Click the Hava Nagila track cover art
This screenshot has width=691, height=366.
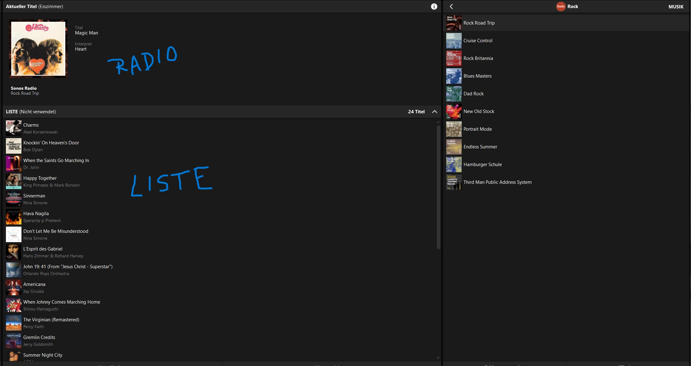(x=14, y=217)
